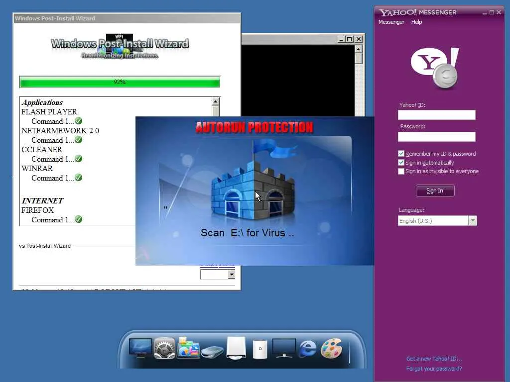
Task: Click the Yahoo Messenger smiley logo
Action: tap(434, 68)
